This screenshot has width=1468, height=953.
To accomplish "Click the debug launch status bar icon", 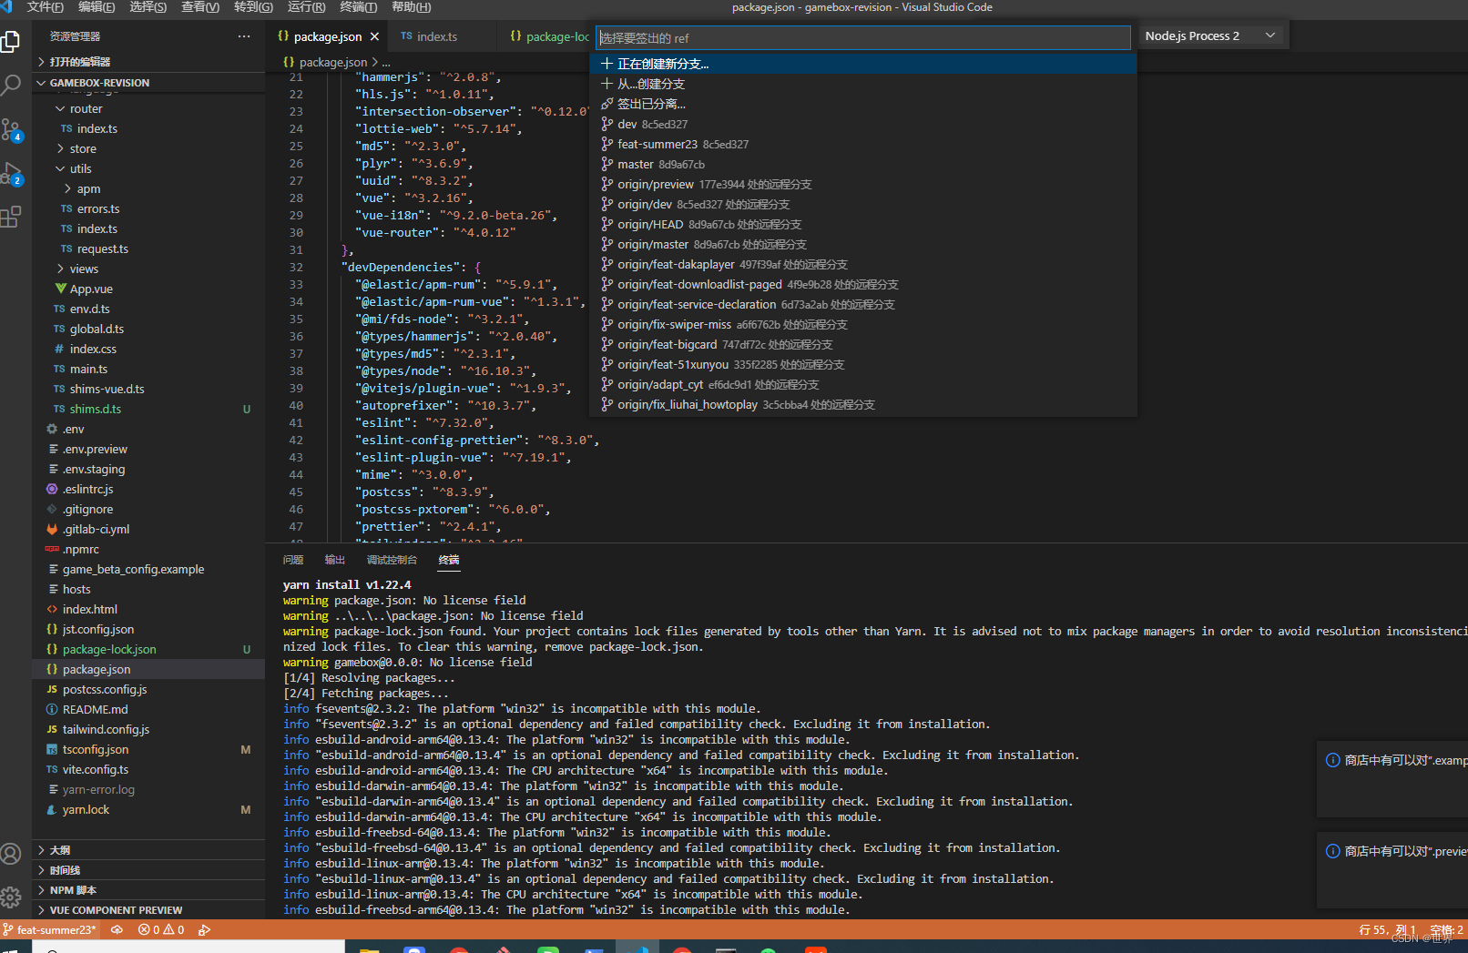I will [204, 929].
